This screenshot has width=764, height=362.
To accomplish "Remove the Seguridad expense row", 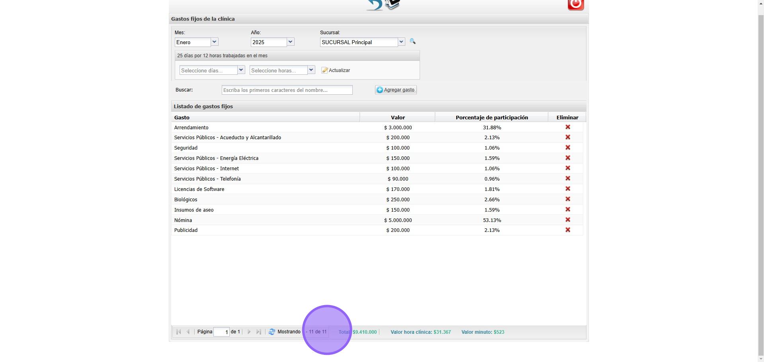I will (x=568, y=148).
